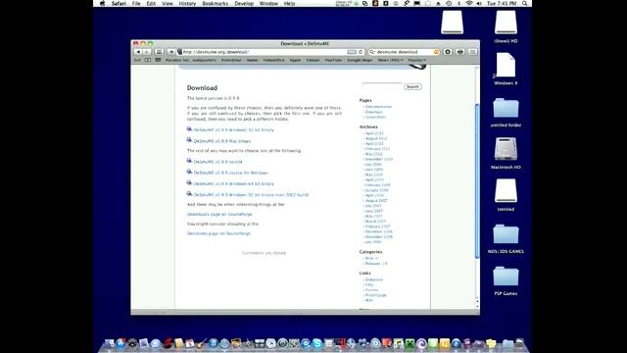
Task: Click the Google Maps bookmark
Action: pos(360,60)
